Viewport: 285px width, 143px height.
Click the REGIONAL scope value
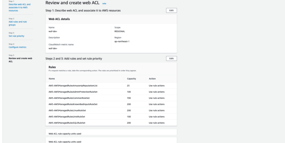[120, 31]
